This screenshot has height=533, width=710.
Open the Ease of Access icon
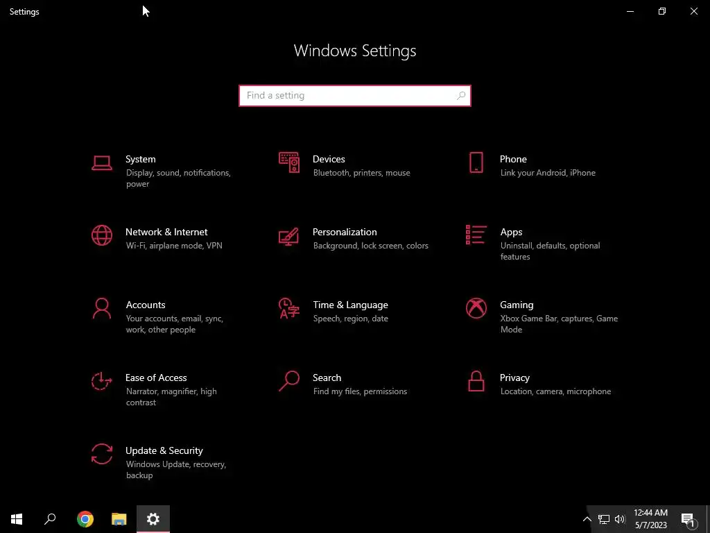click(x=101, y=381)
